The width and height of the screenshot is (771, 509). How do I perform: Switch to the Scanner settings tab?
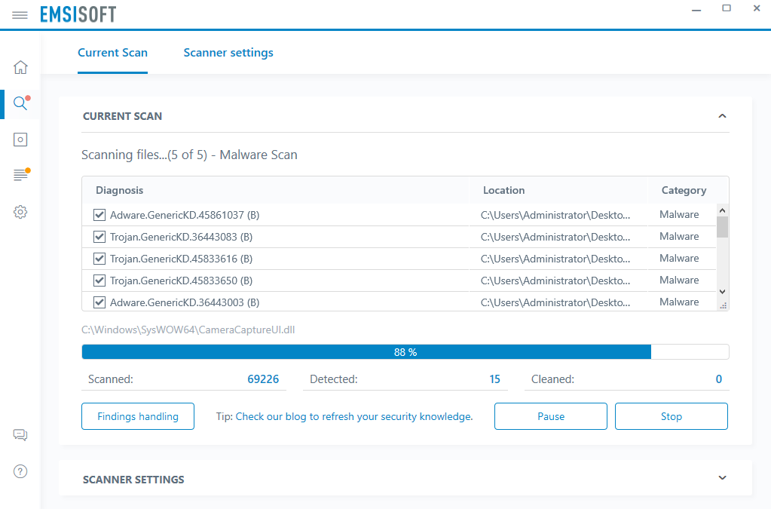click(228, 53)
